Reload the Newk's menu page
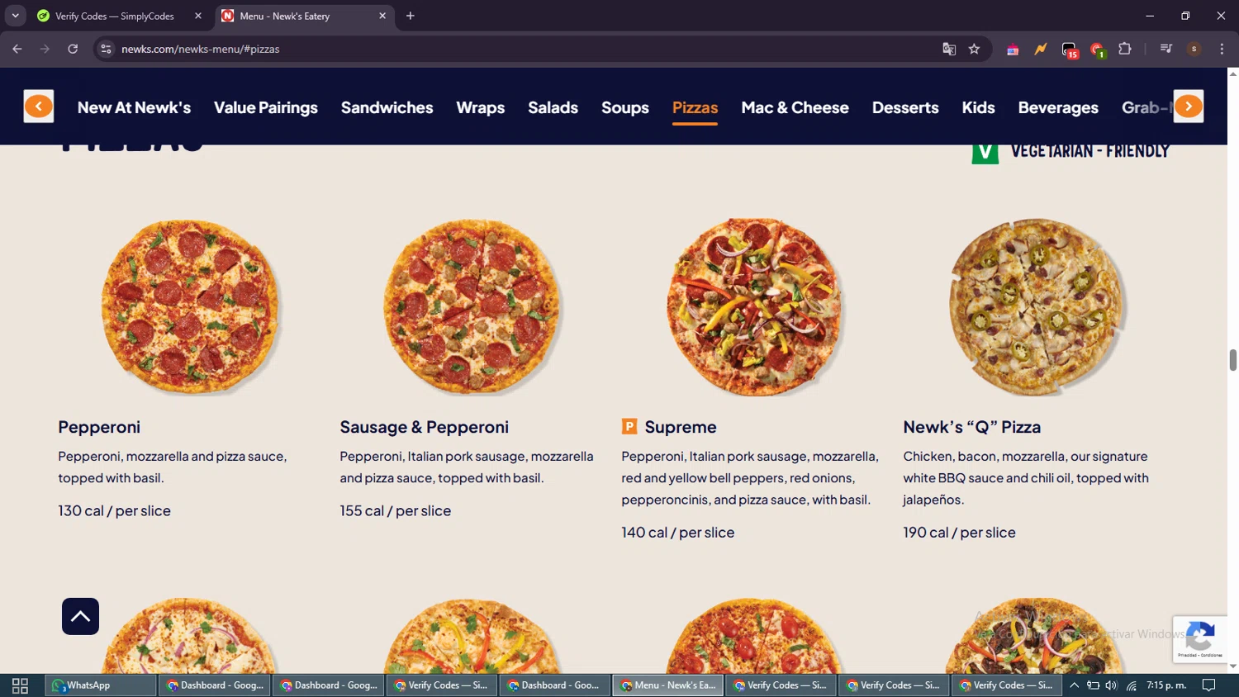The width and height of the screenshot is (1239, 697). 73,49
